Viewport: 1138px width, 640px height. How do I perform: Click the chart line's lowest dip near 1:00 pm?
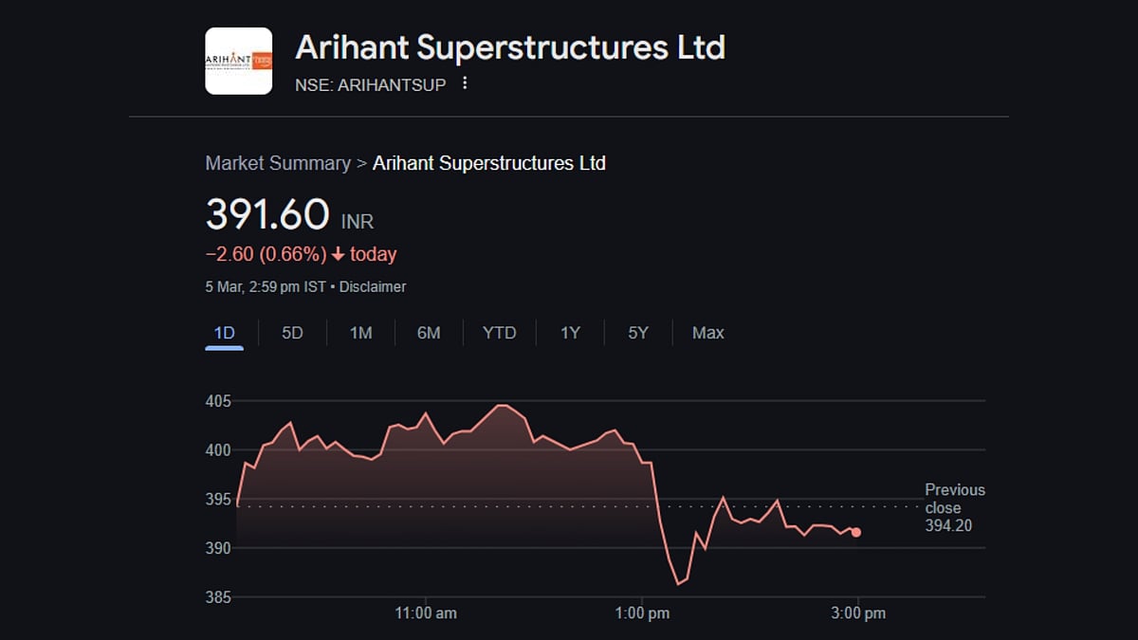point(678,583)
